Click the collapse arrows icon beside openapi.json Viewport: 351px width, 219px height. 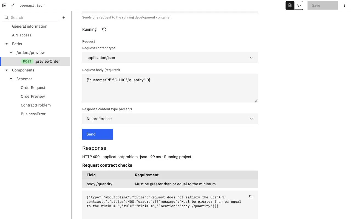tap(13, 5)
